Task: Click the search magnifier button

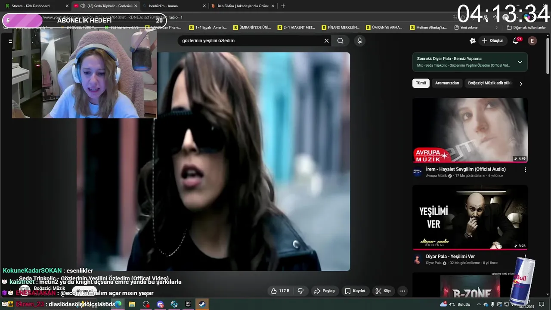Action: [341, 41]
